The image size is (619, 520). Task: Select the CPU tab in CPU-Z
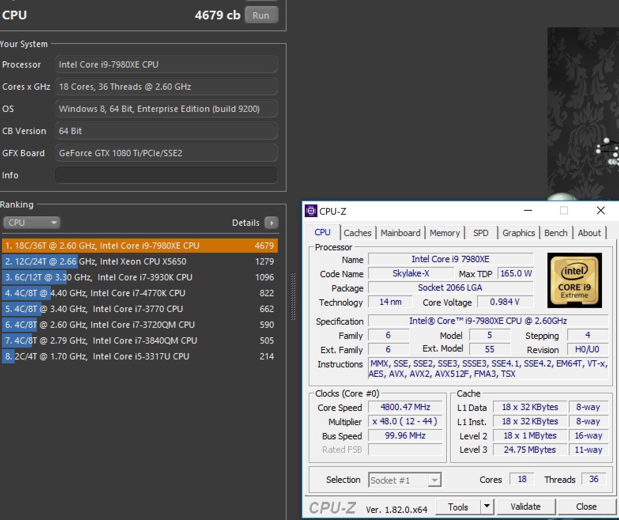coord(323,232)
